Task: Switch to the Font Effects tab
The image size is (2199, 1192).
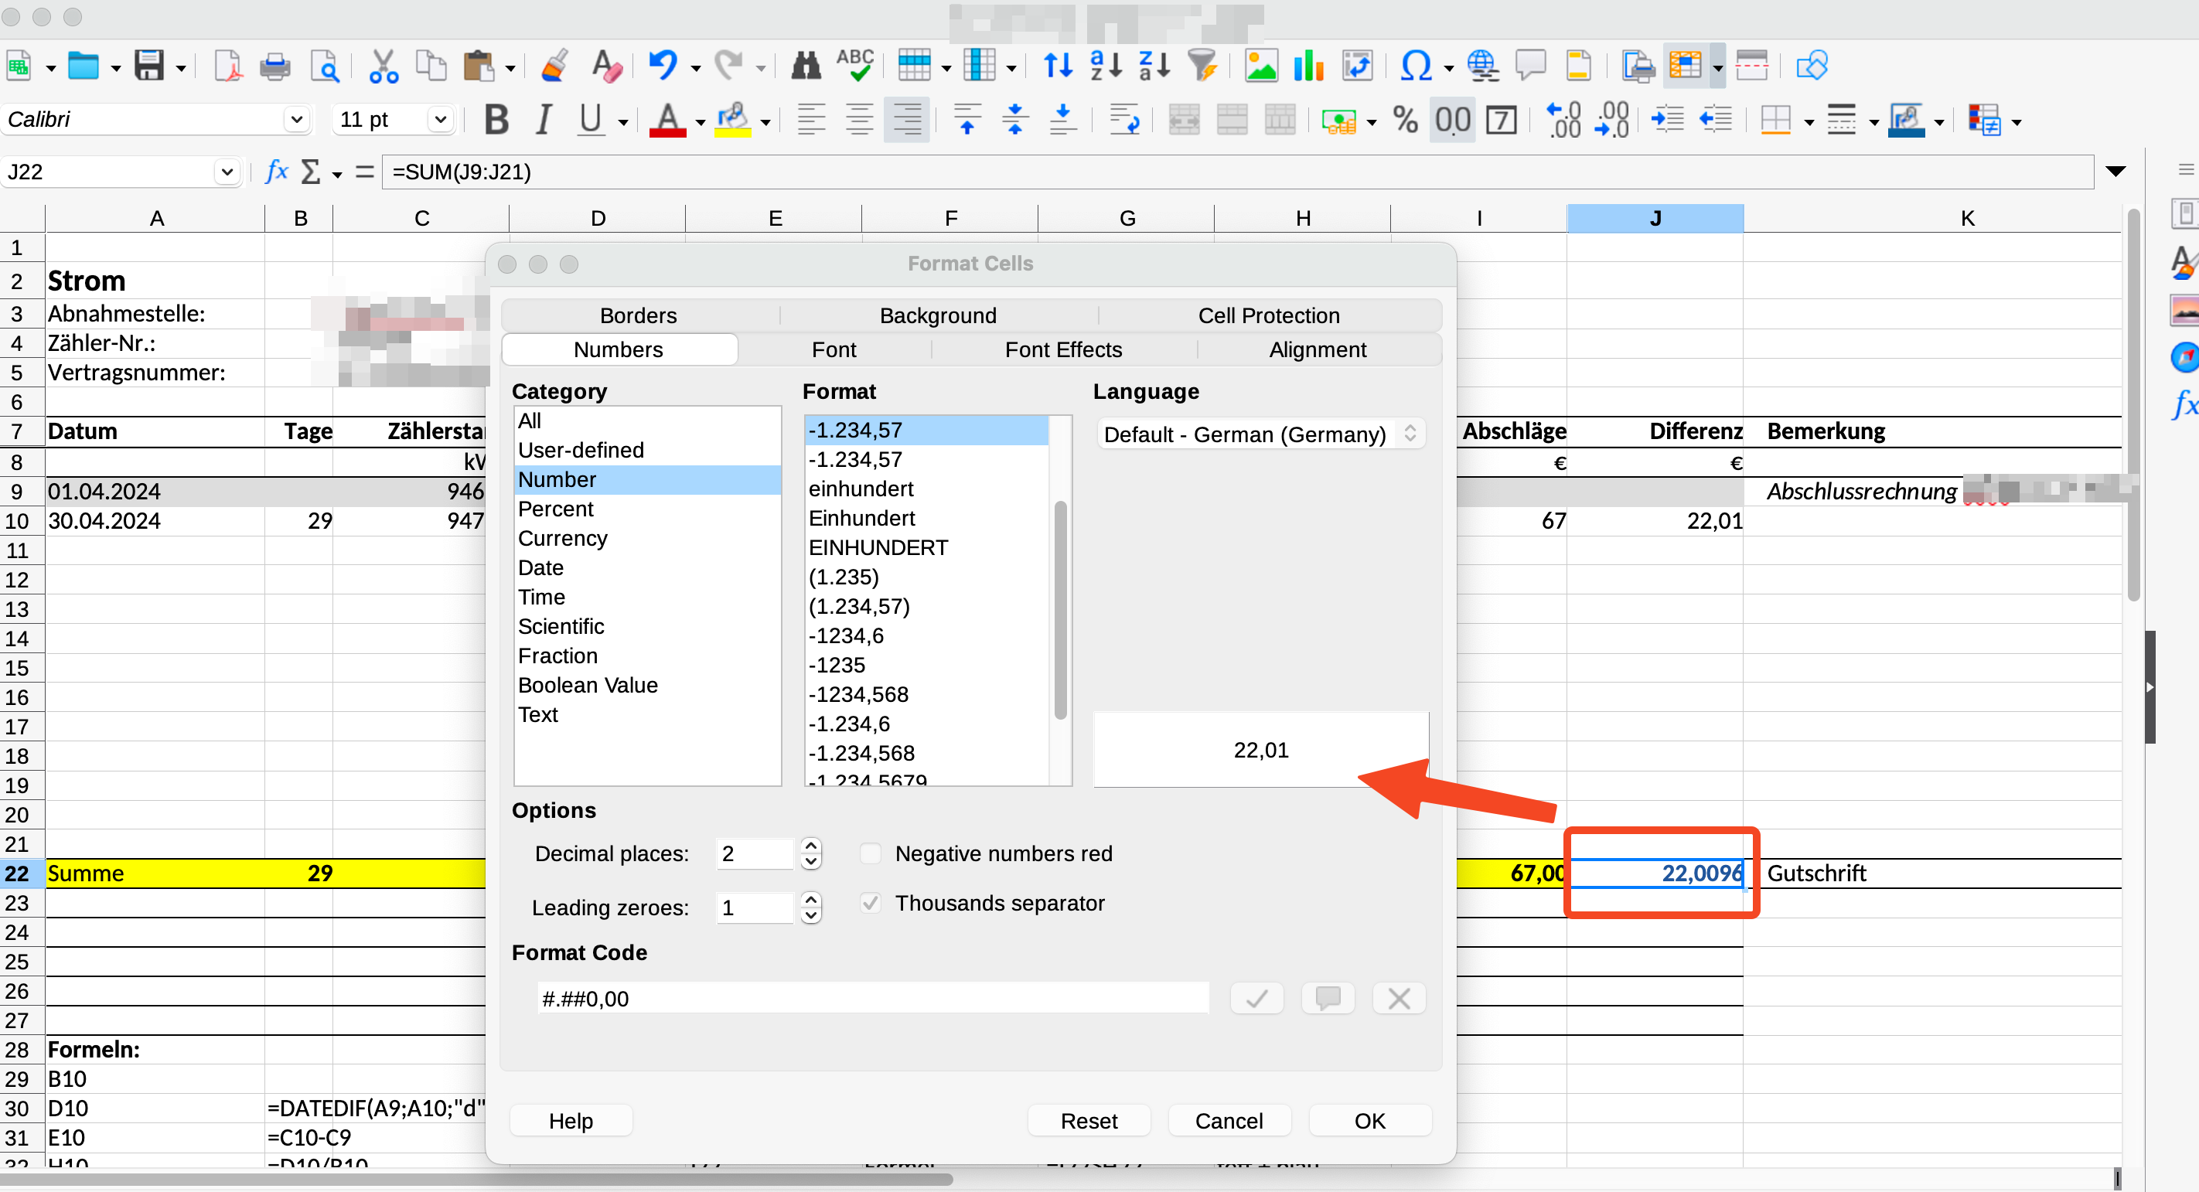Action: [x=1063, y=350]
